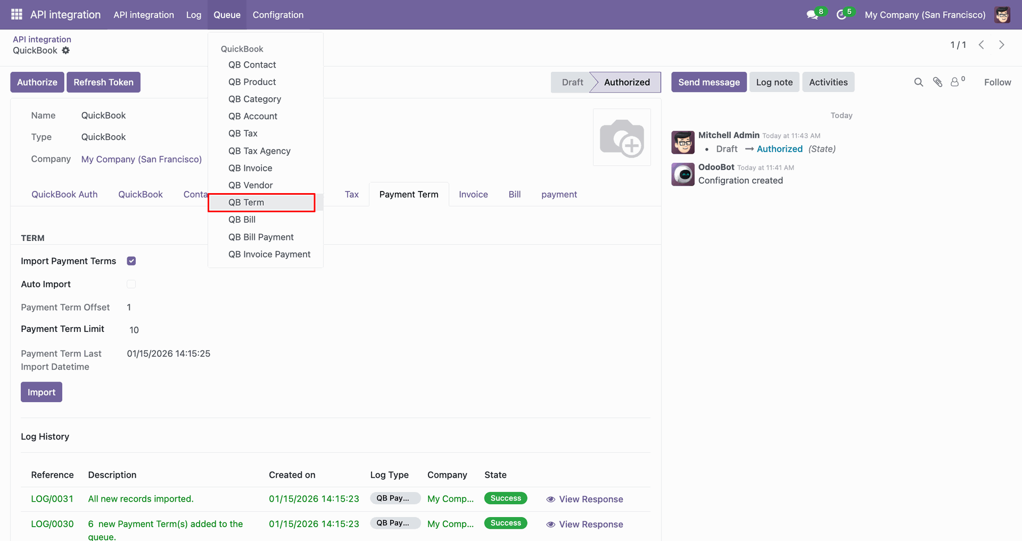Go to next record arrow

coord(1002,45)
